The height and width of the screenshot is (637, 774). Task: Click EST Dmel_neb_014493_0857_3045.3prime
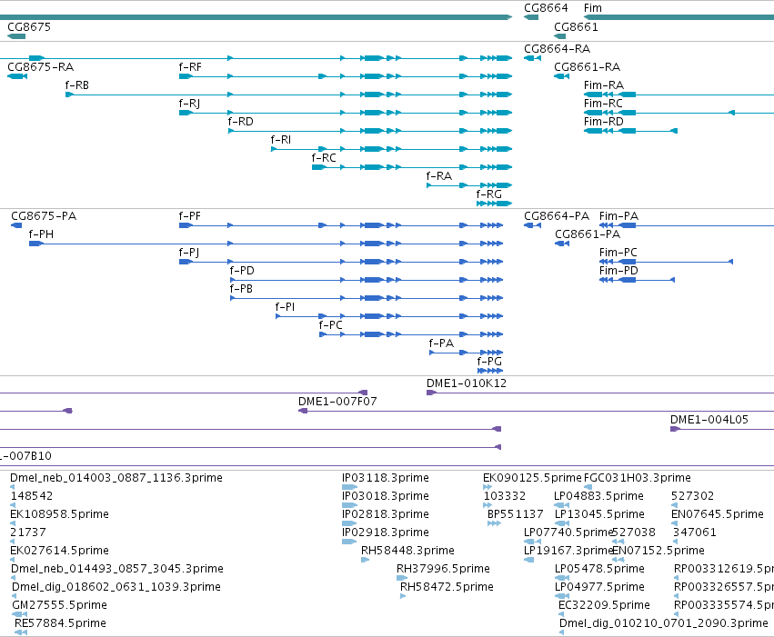pyautogui.click(x=117, y=569)
